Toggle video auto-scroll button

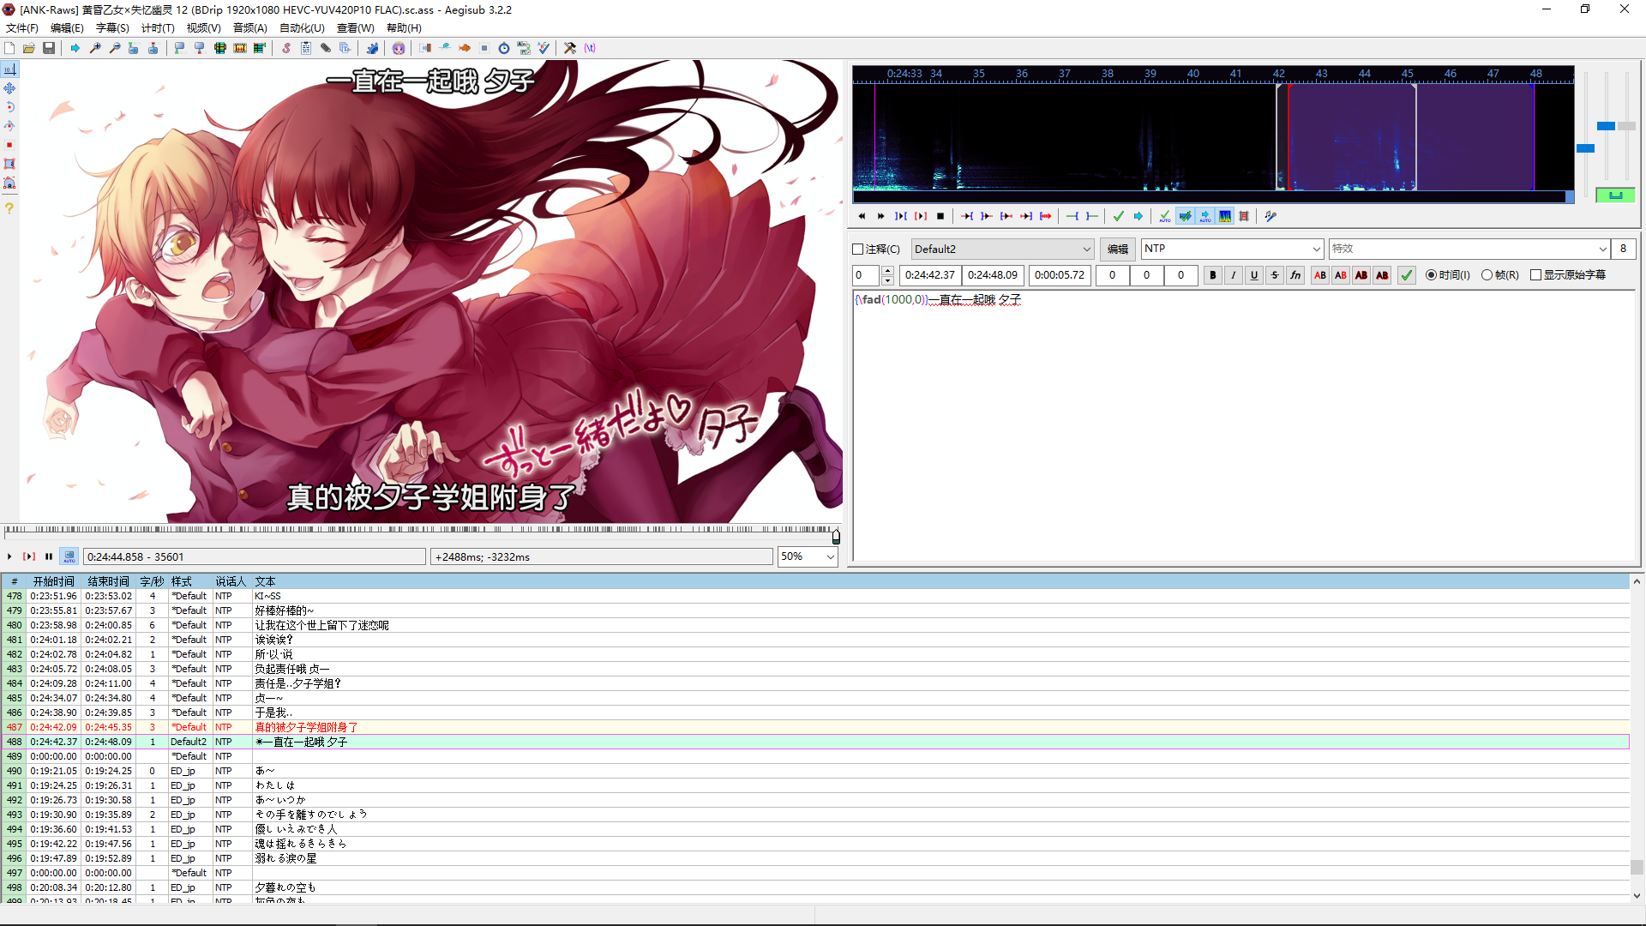click(69, 556)
